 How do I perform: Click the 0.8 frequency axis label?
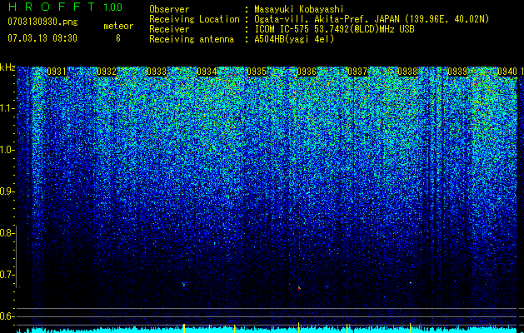pos(7,233)
